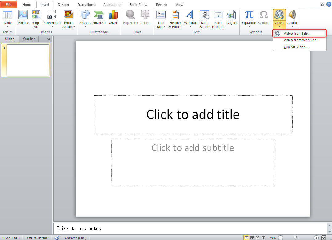Screen dimensions: 332x240
Task: Insert an Object
Action: [231, 18]
